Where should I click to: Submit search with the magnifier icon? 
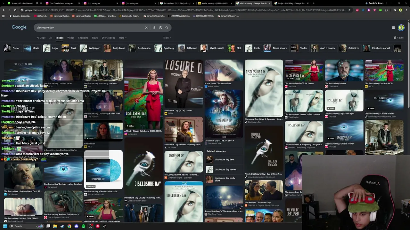(167, 27)
